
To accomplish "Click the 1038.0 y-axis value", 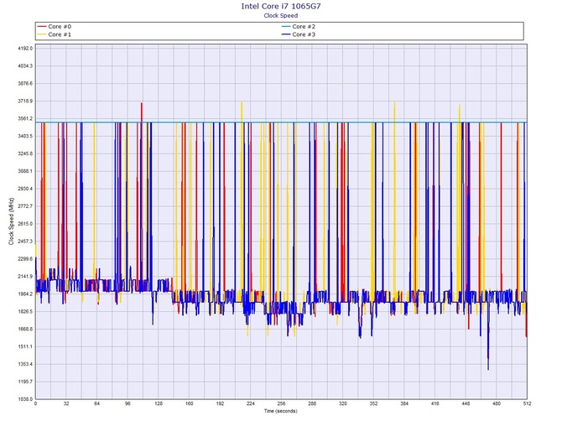I will tap(25, 399).
